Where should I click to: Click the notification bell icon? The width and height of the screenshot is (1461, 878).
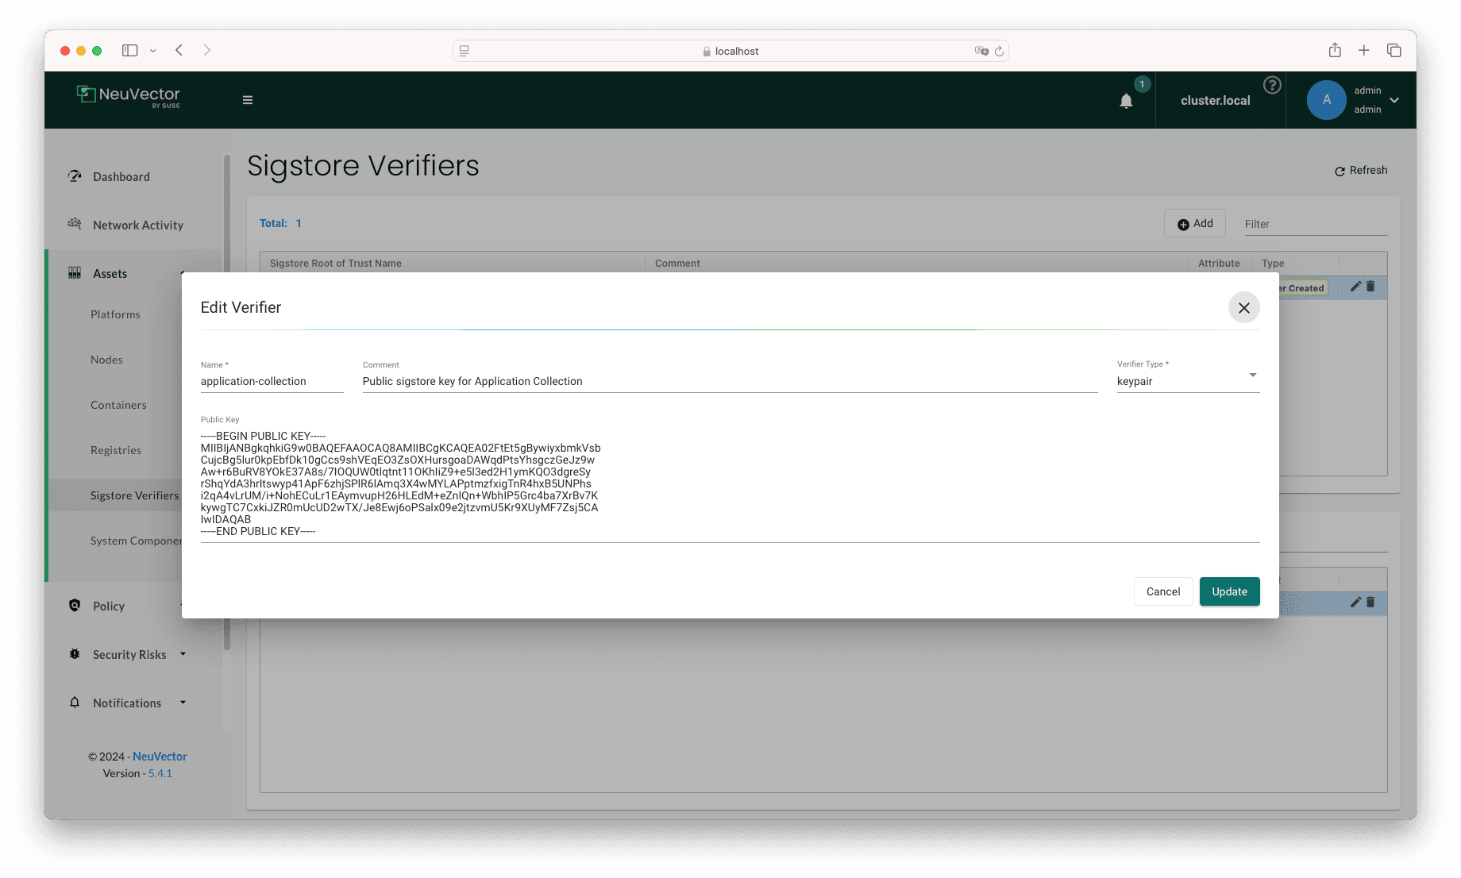tap(1127, 100)
